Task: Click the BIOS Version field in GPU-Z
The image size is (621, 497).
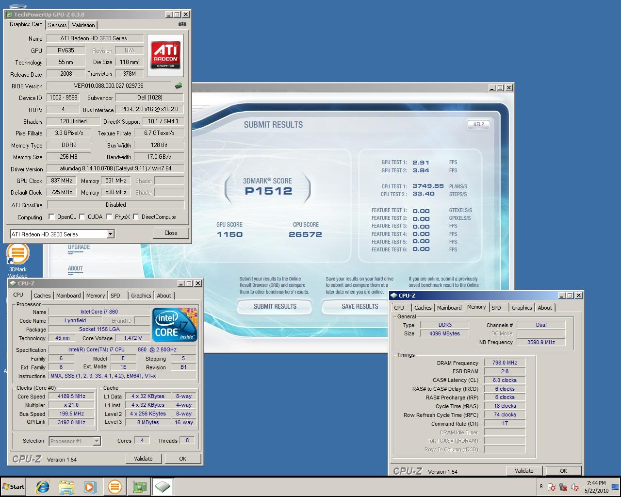Action: (109, 86)
